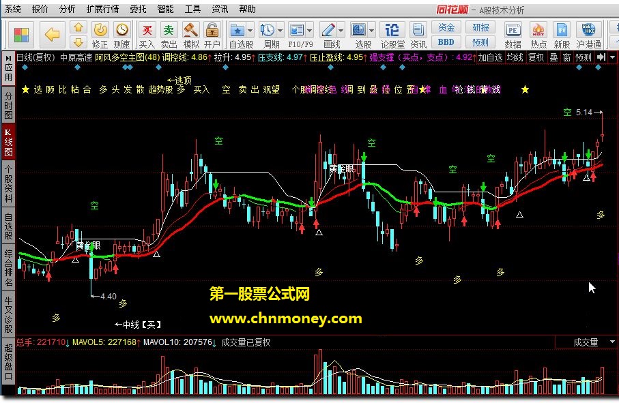Screen dimensions: 619x403
Task: Expand the 自选股 dropdown arrow
Action: pyautogui.click(x=250, y=30)
